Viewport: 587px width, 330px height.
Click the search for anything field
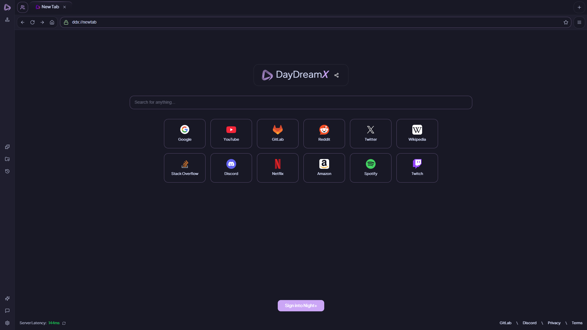pos(301,102)
